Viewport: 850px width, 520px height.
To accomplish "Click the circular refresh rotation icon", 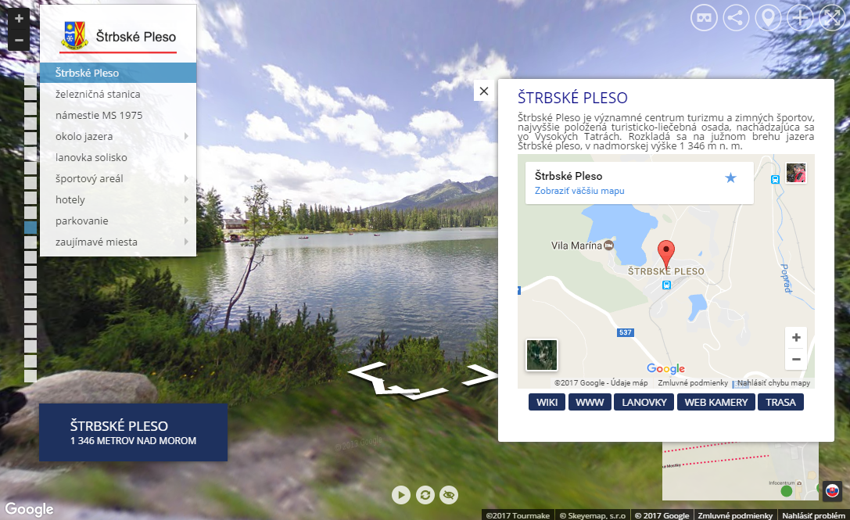I will [x=425, y=494].
